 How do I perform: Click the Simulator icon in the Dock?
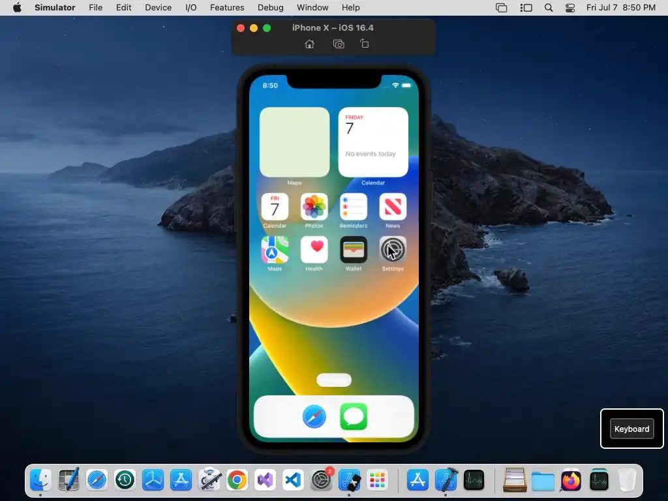click(x=350, y=480)
